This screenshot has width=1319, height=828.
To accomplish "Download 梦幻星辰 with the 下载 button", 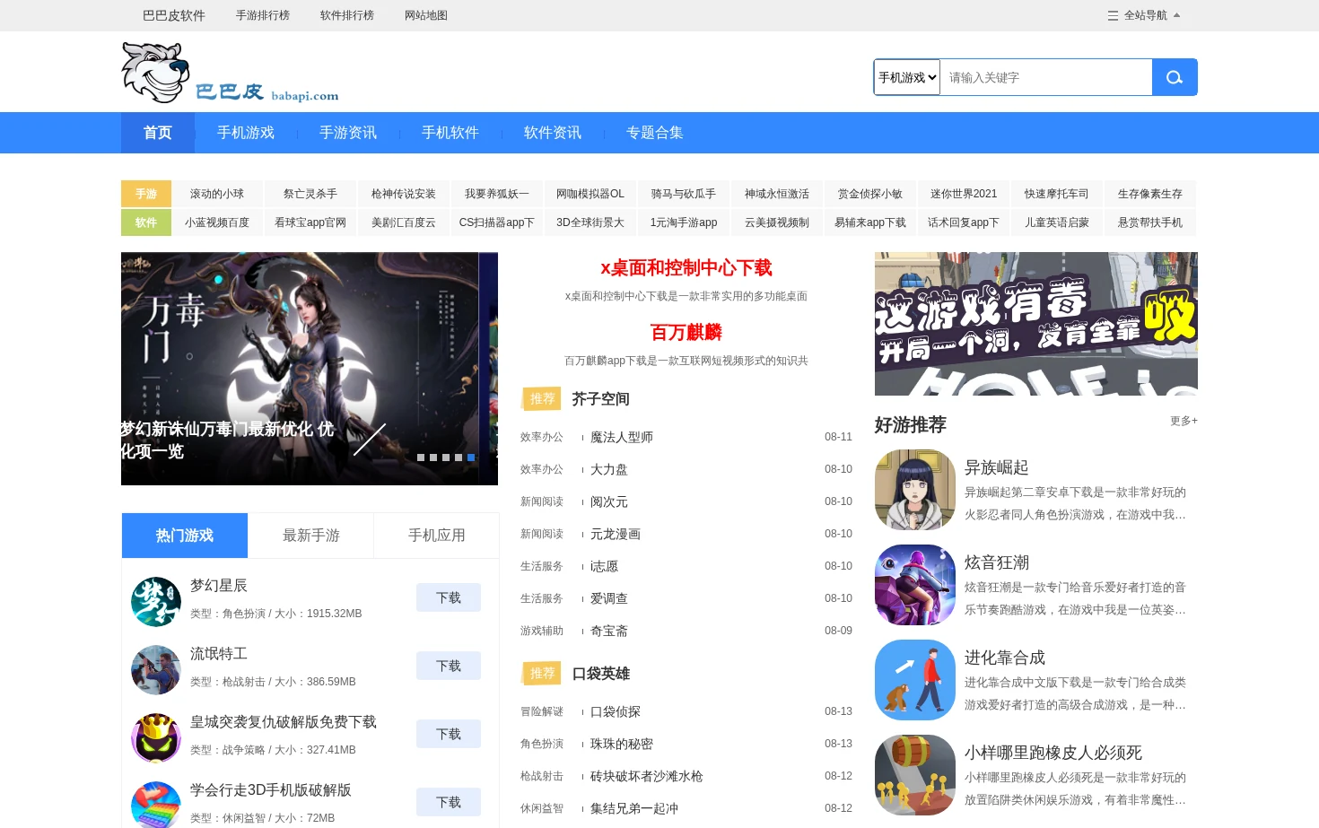I will [x=449, y=597].
